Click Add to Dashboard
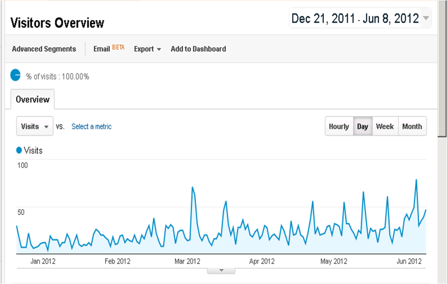447x284 pixels. [198, 49]
